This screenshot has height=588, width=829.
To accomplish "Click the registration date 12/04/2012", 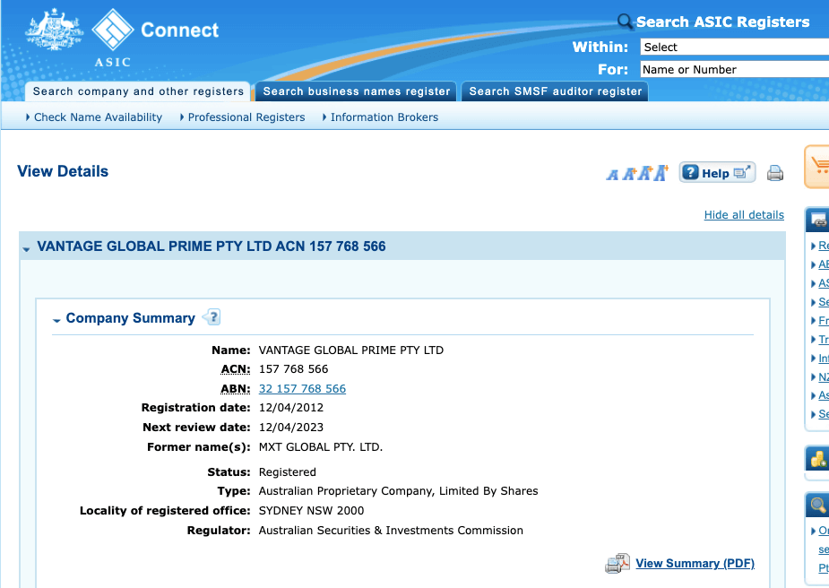I will click(290, 408).
